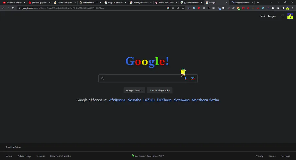The height and width of the screenshot is (160, 296).
Task: Click the light-blue C extension icon
Action: (x=263, y=8)
